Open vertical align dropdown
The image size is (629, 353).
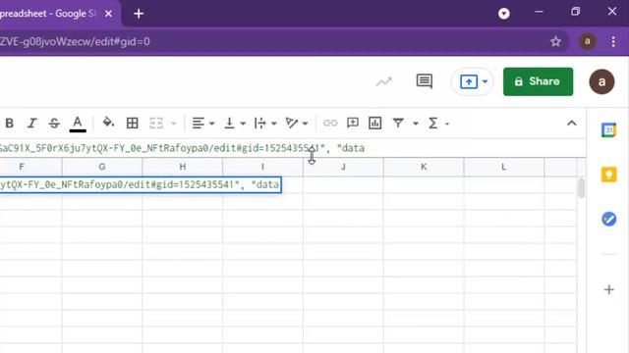click(235, 123)
